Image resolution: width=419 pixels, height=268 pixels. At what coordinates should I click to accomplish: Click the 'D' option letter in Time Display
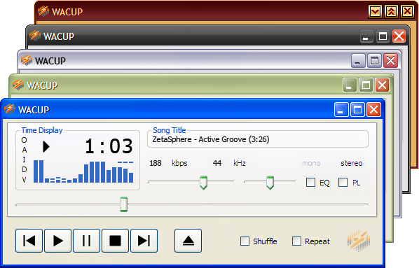(x=25, y=169)
